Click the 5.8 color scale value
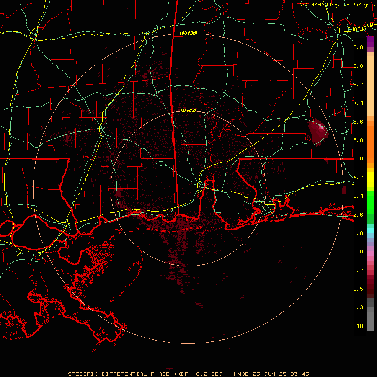The height and width of the screenshot is (377, 377). click(x=358, y=140)
